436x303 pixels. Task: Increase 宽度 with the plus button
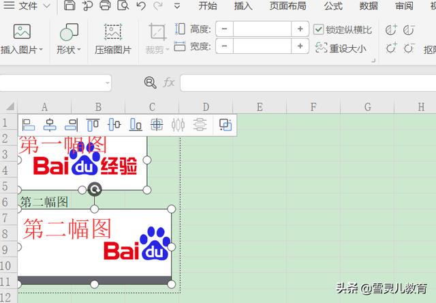tap(300, 46)
